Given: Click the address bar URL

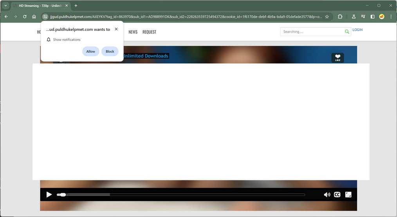Looking at the screenshot, I should coord(186,17).
